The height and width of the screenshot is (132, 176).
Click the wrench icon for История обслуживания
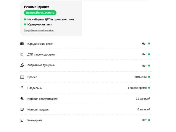[x=22, y=99]
